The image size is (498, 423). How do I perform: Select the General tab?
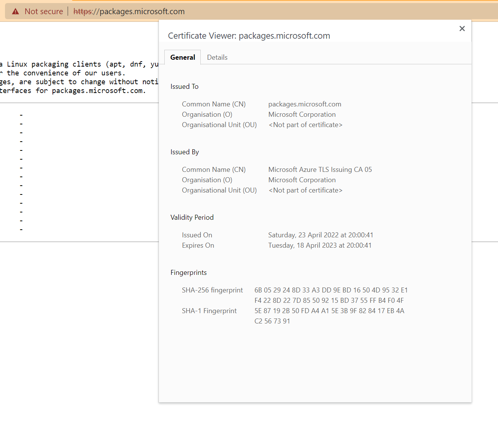click(183, 57)
